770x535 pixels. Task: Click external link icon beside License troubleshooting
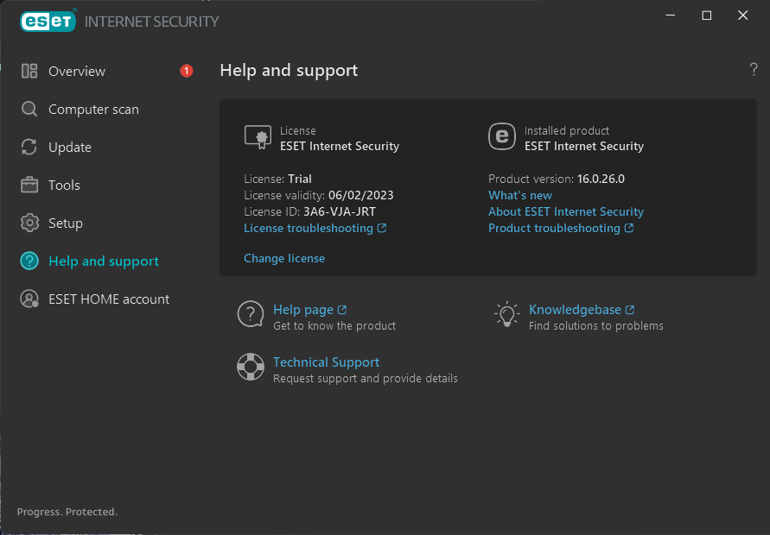382,228
